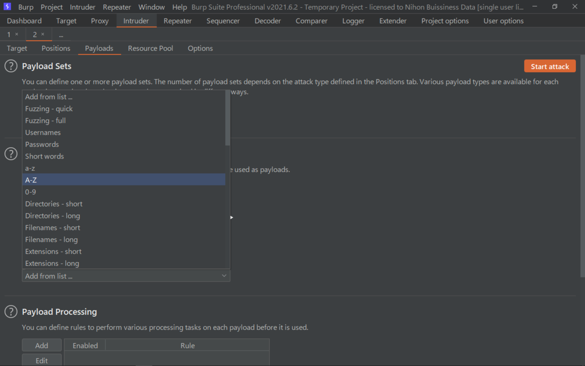Open the Payloads sub-tab
Screen dimensions: 585x366
(x=99, y=48)
